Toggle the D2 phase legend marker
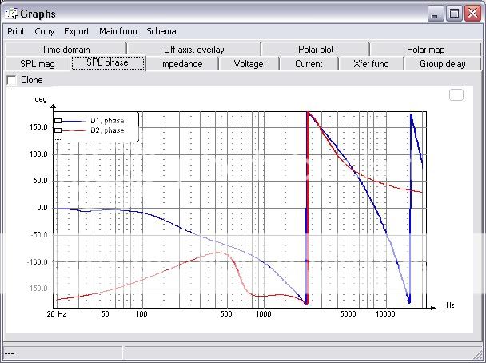Screen dimensions: 486x363 [58, 130]
